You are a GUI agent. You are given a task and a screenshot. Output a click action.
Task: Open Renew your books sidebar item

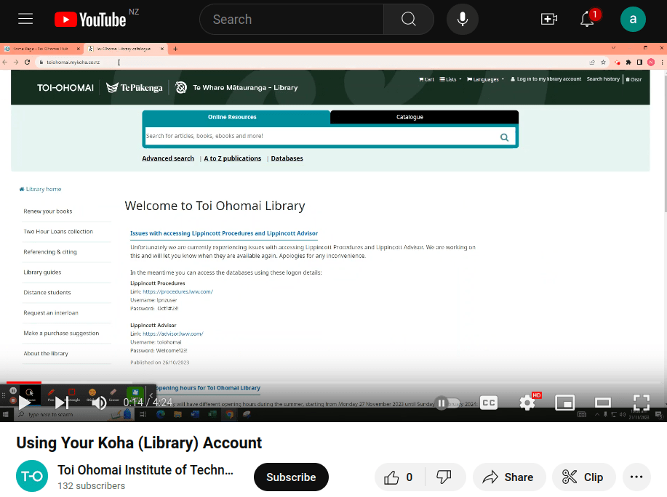[x=48, y=211]
